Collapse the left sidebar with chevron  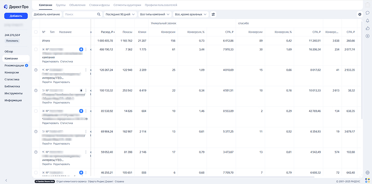pos(6,180)
